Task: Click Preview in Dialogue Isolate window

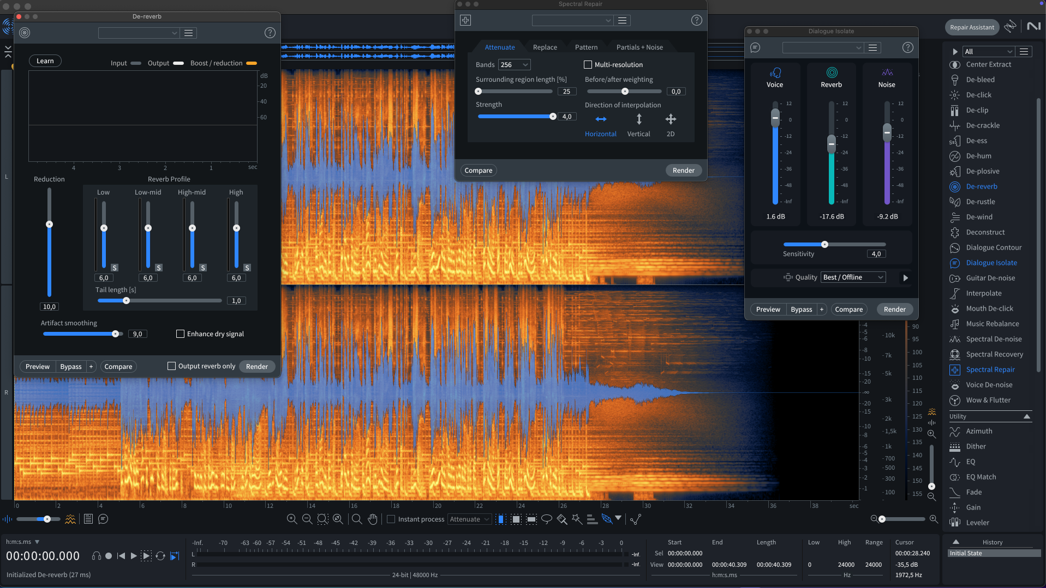Action: (768, 310)
